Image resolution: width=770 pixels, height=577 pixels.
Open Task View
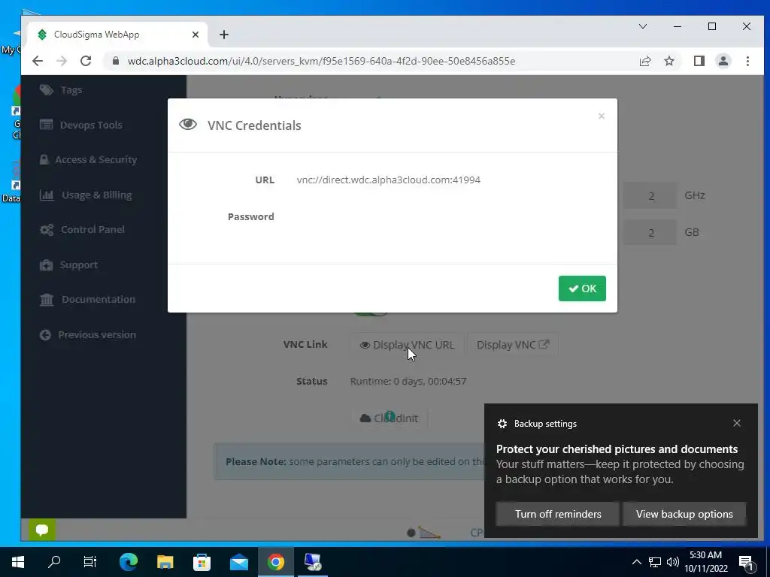pos(90,562)
